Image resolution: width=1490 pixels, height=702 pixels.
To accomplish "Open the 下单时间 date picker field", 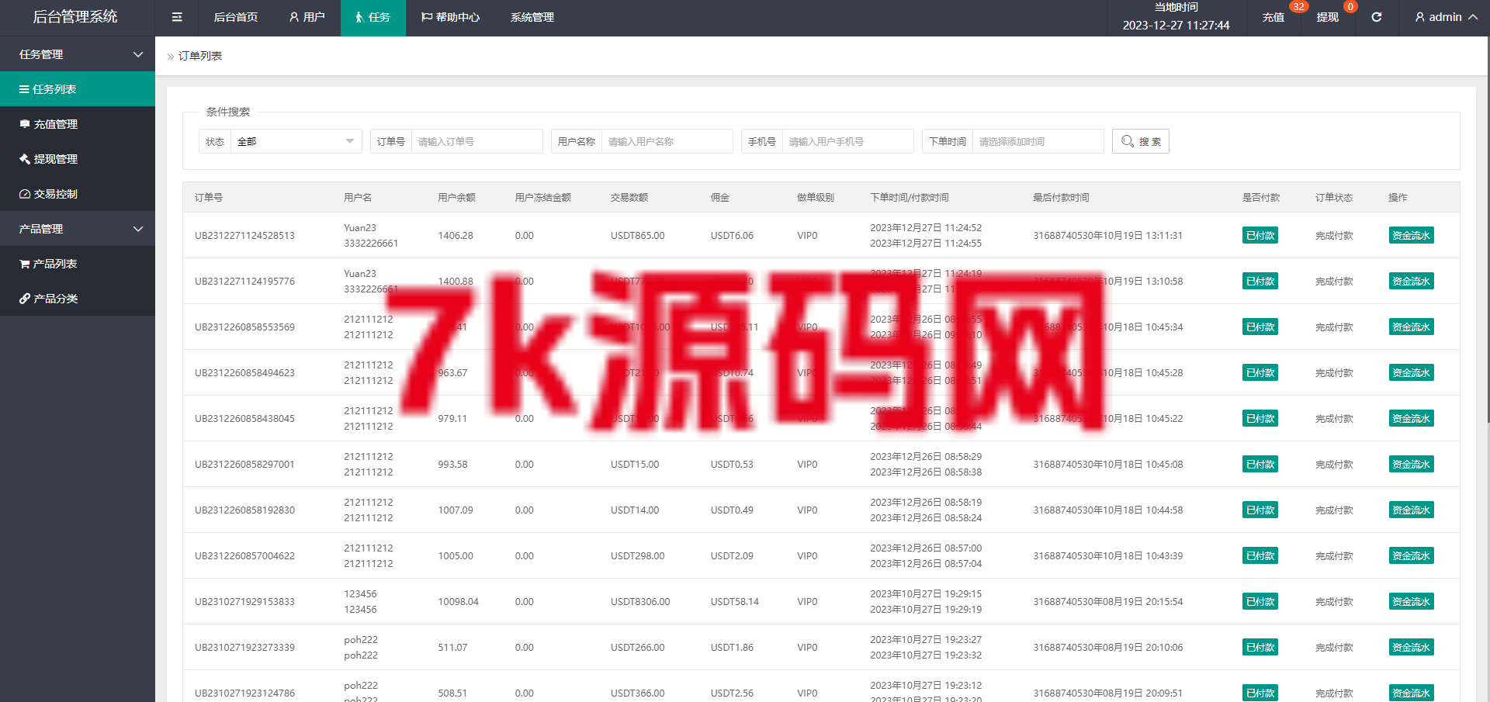I will 1038,141.
